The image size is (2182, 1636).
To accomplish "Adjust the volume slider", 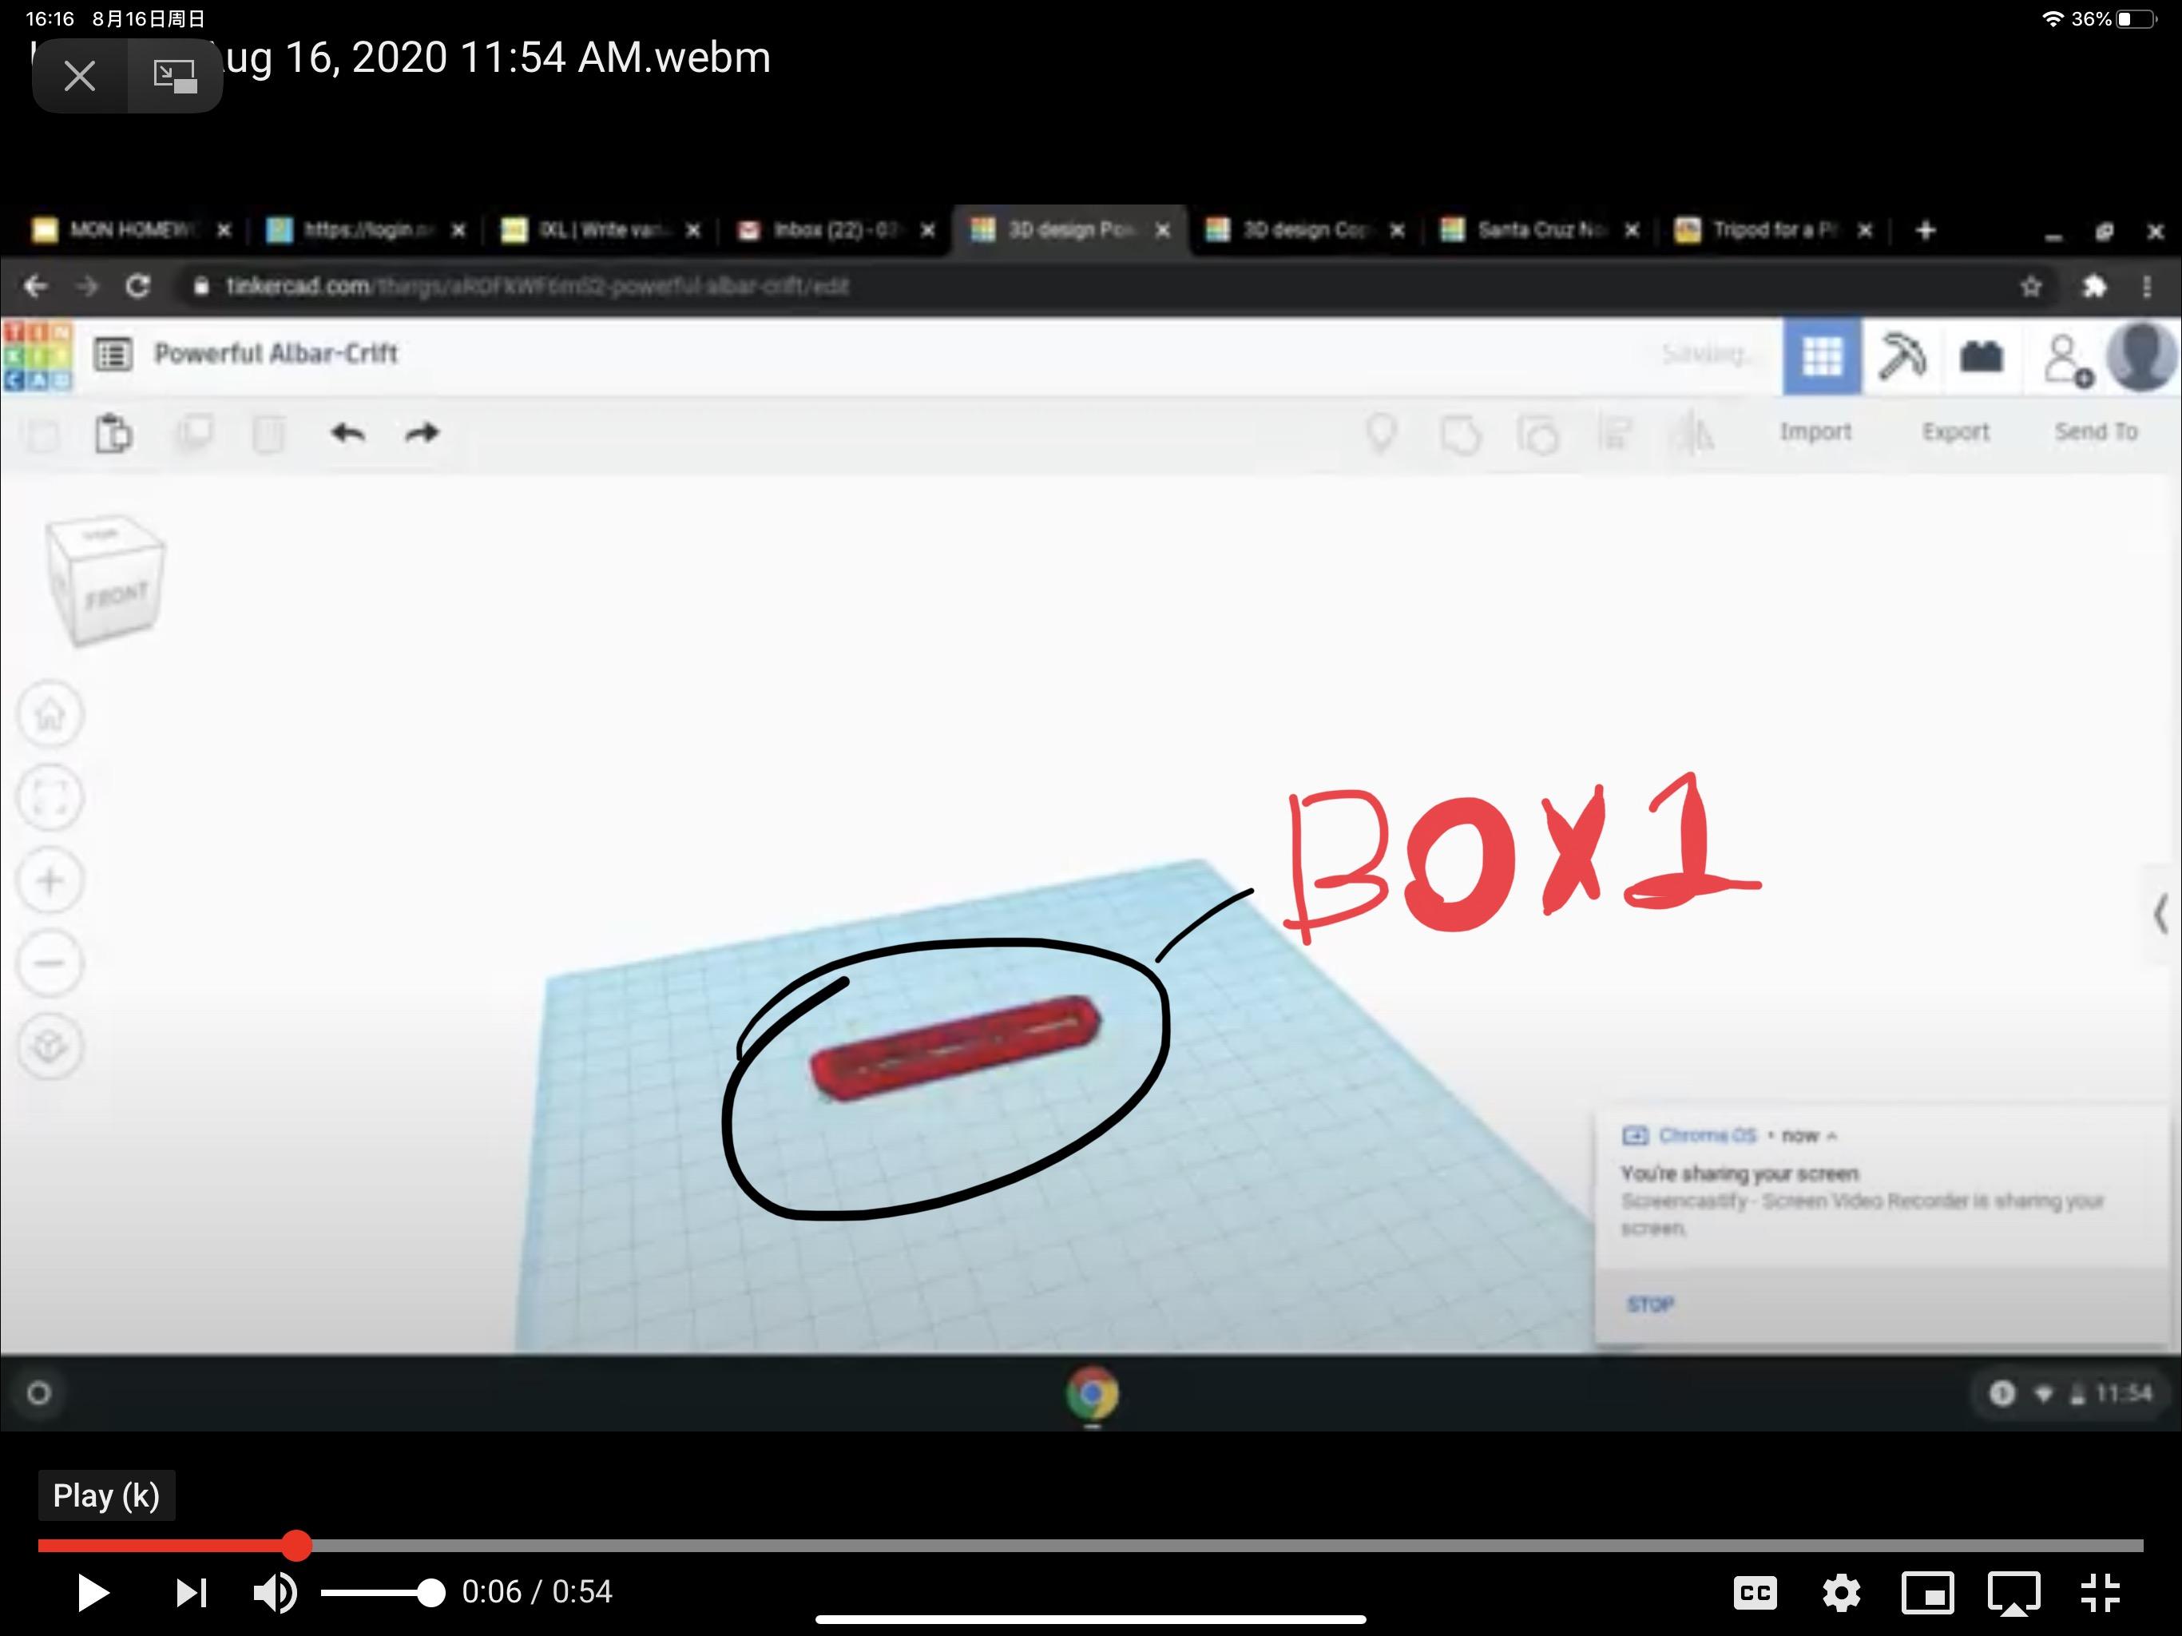I will click(x=383, y=1591).
